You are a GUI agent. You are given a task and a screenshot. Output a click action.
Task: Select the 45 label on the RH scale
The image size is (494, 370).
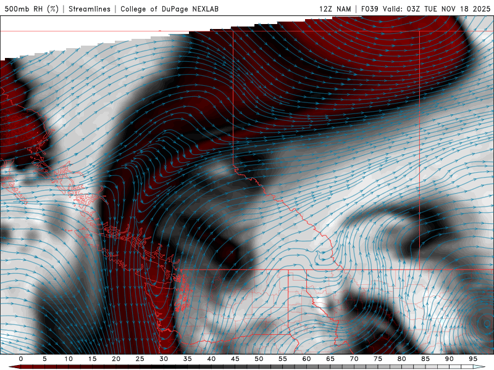coord(235,359)
